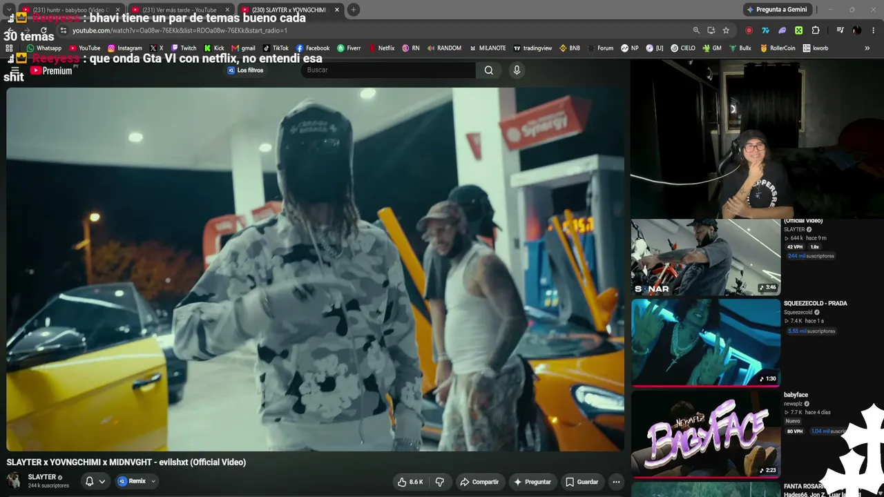The width and height of the screenshot is (884, 497).
Task: Show the overflowing bookmarks chevron
Action: pyautogui.click(x=867, y=48)
